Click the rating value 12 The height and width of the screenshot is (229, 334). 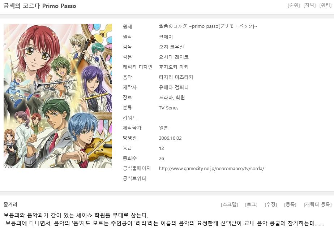point(162,148)
